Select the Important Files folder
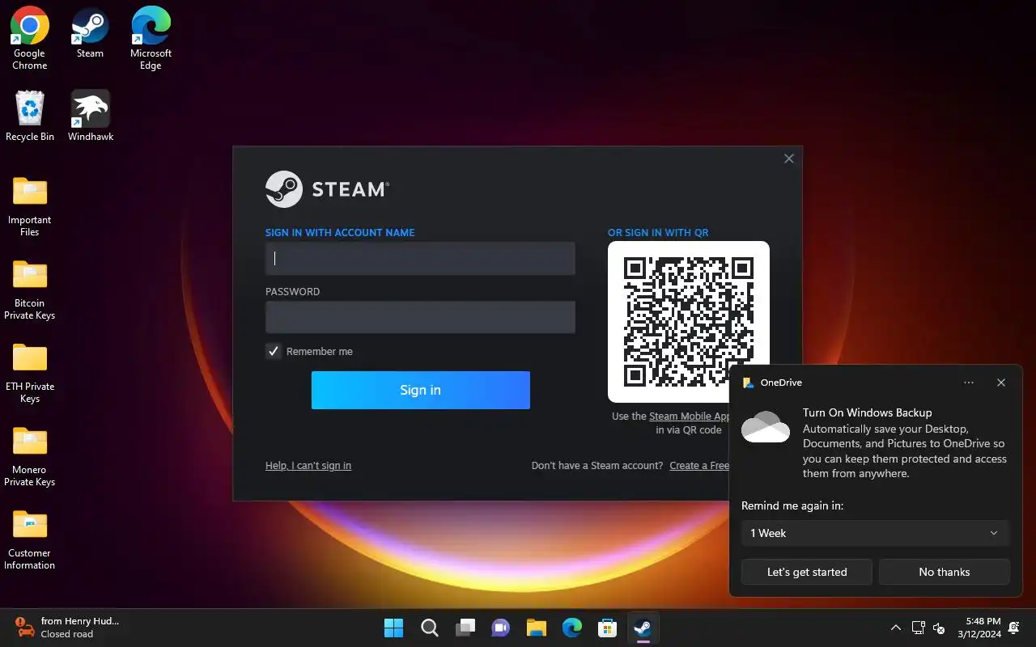The height and width of the screenshot is (647, 1036). point(30,206)
